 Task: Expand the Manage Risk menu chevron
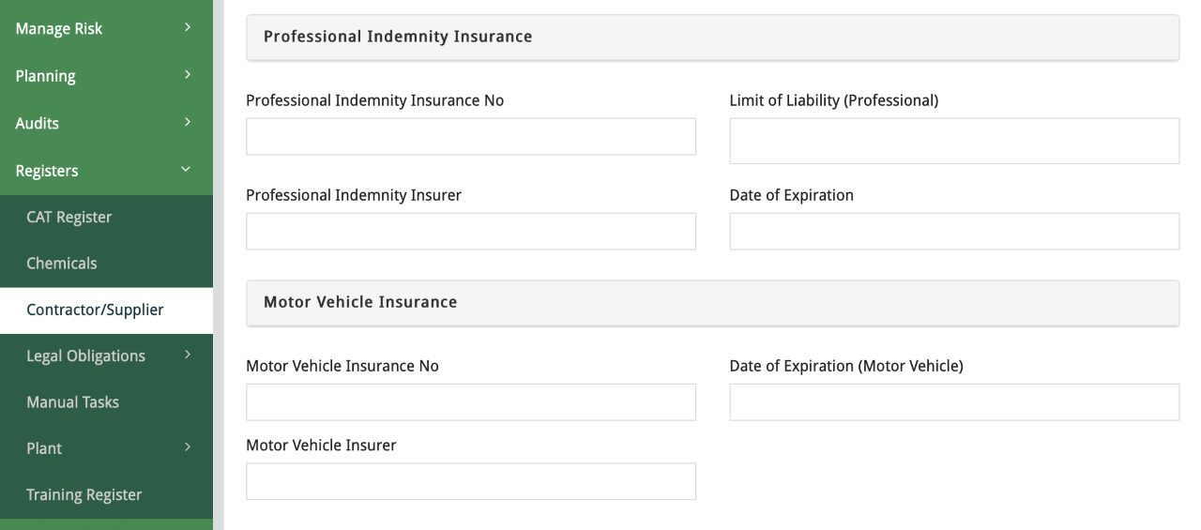pyautogui.click(x=188, y=28)
